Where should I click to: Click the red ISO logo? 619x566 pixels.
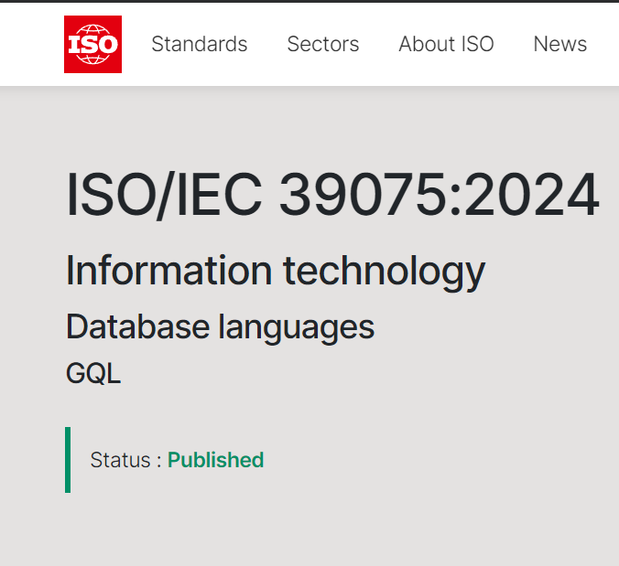coord(92,44)
